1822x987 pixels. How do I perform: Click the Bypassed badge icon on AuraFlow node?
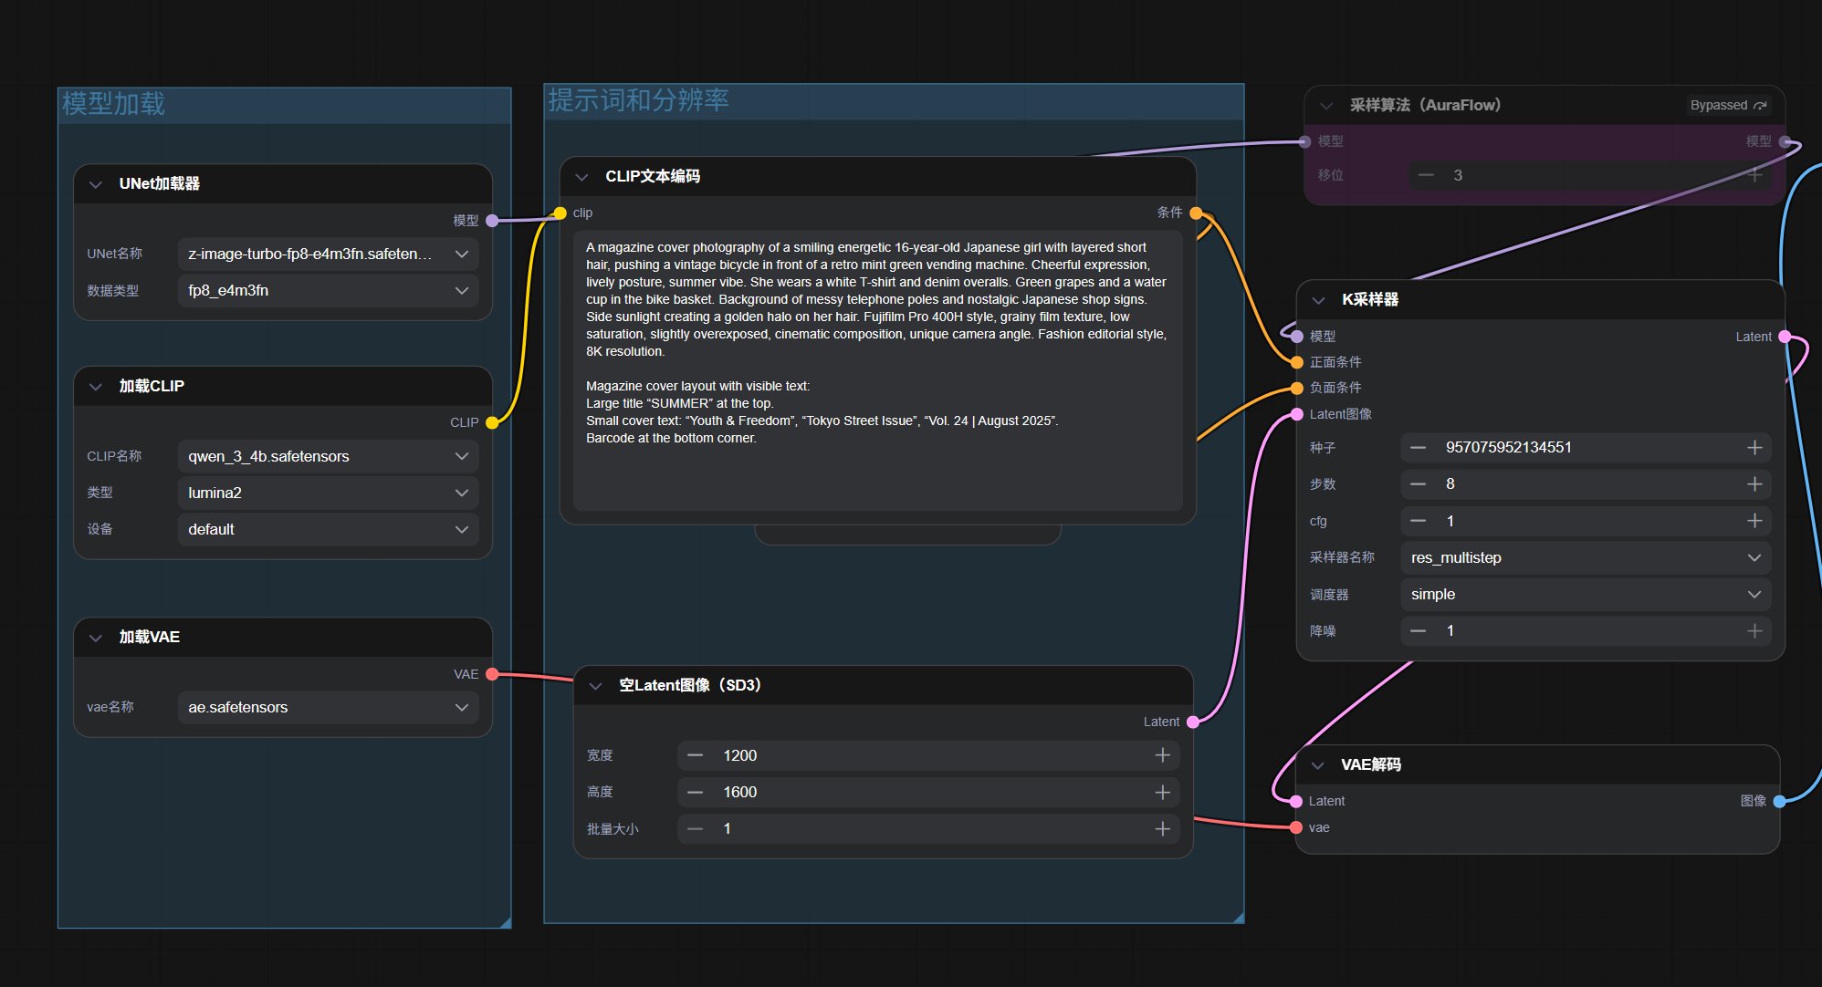pos(1760,106)
